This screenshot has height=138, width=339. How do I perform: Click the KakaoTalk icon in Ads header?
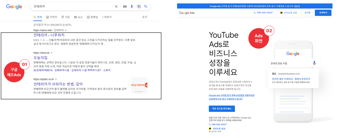281,13
